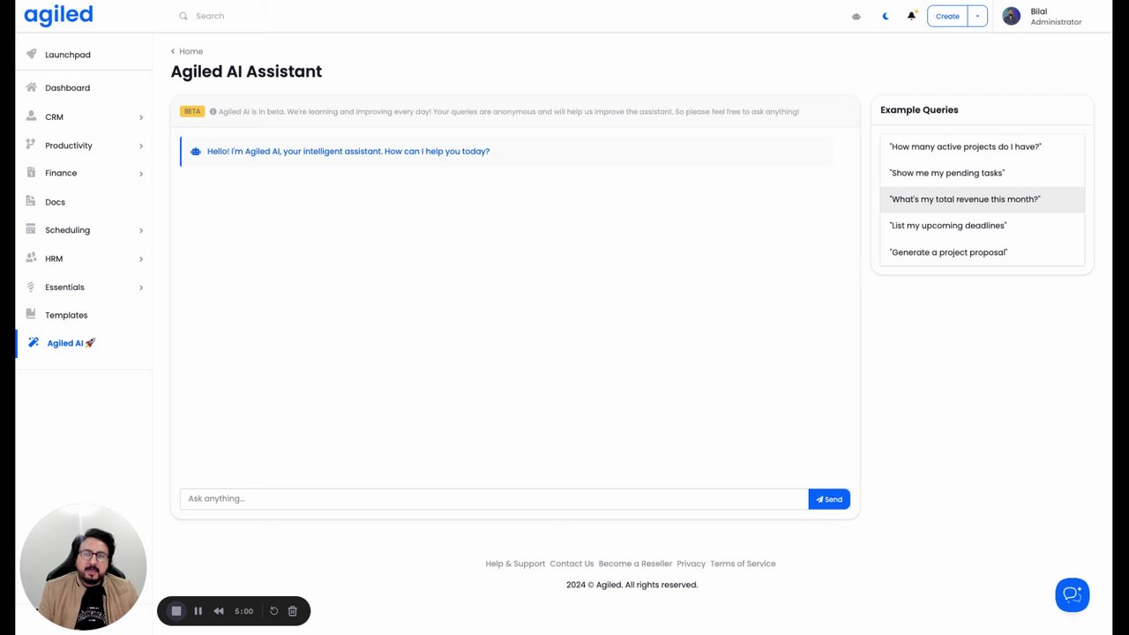1129x635 pixels.
Task: Toggle dark mode with moon icon
Action: click(x=886, y=16)
